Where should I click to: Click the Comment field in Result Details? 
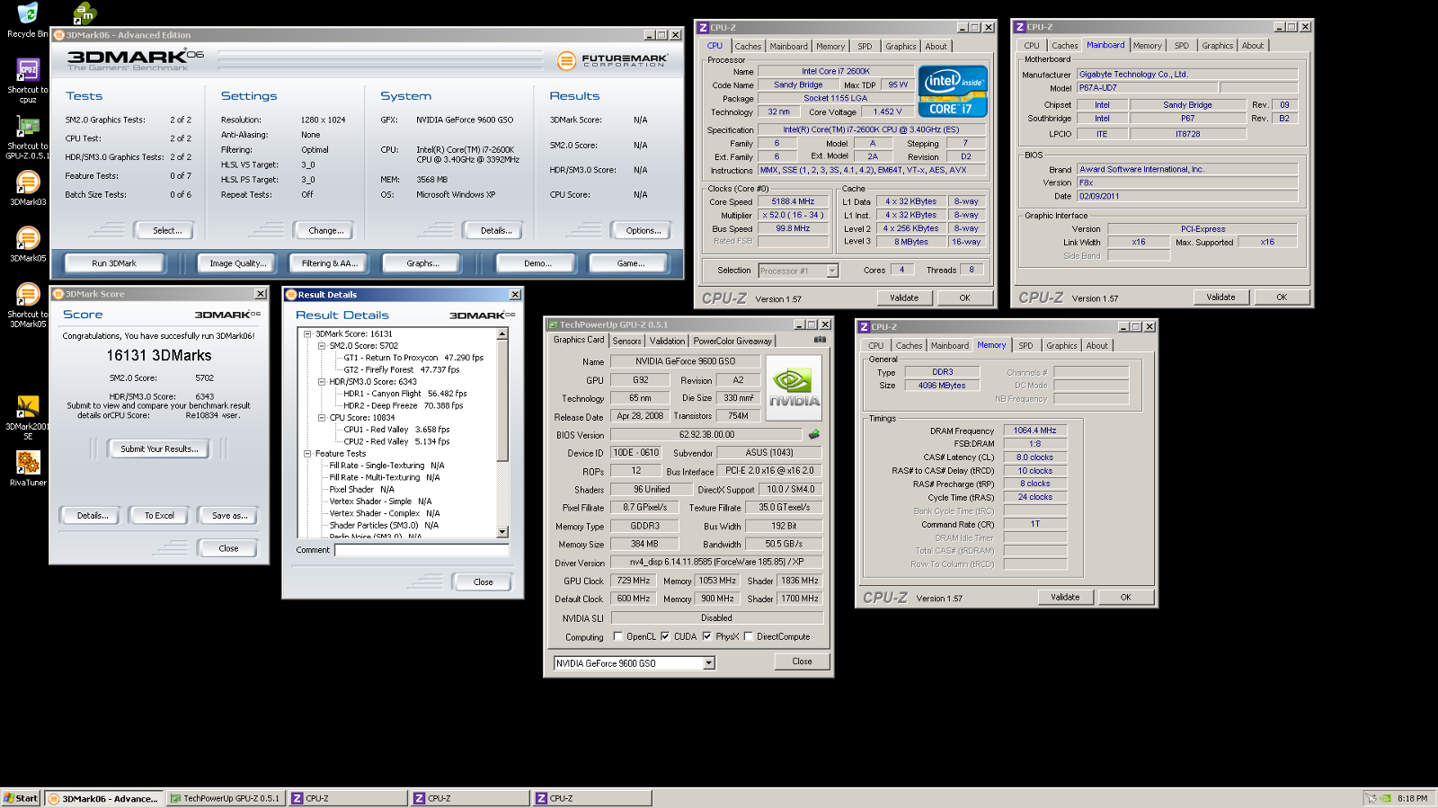[421, 549]
